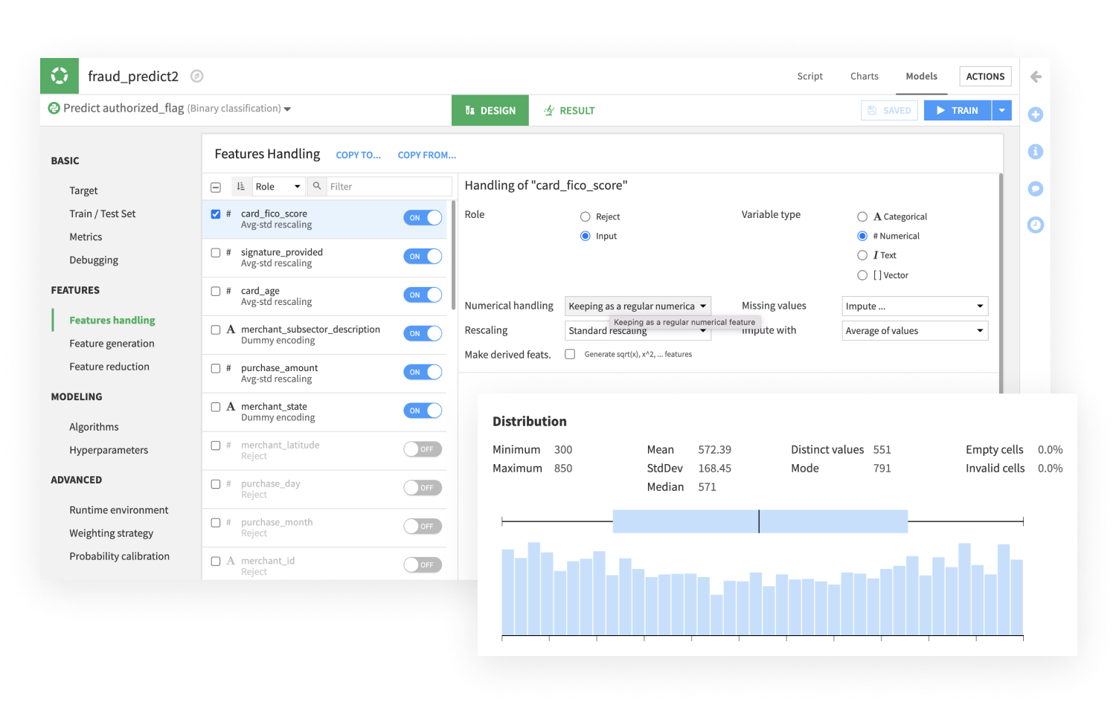1116x714 pixels.
Task: Click the edit icon beside fraud_predict2
Action: coord(197,76)
